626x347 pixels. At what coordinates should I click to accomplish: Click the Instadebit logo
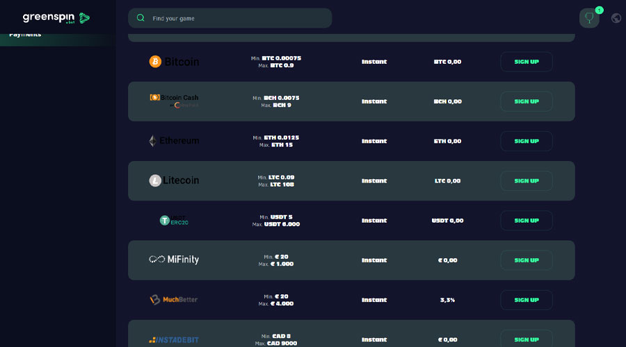174,340
